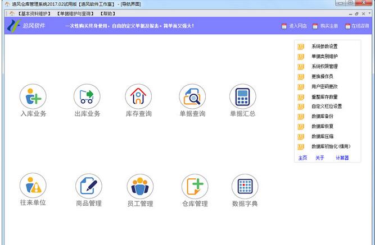Click the calendar icon beside 进入网店
Image resolution: width=375 pixels, height=245 pixels.
284,26
